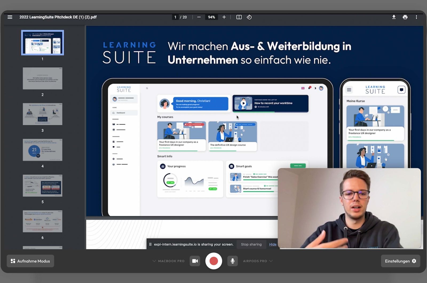Click the Aufnahme Modus menu item

[x=30, y=261]
